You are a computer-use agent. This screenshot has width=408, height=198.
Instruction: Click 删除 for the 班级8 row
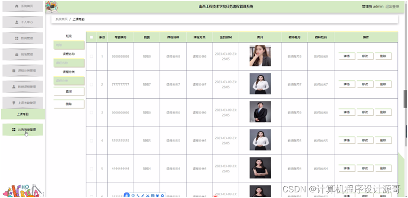pos(383,56)
